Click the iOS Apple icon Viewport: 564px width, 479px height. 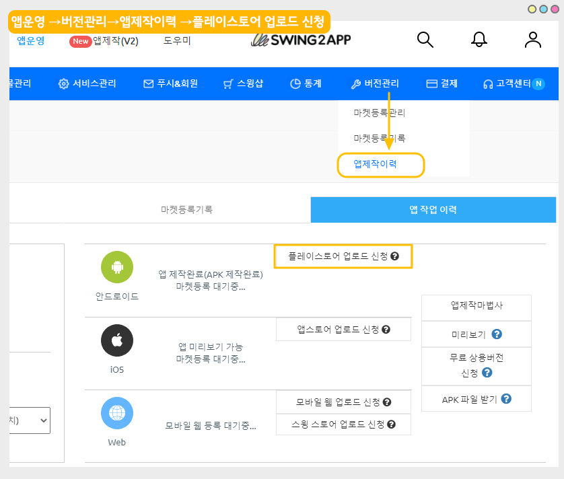[x=117, y=340]
